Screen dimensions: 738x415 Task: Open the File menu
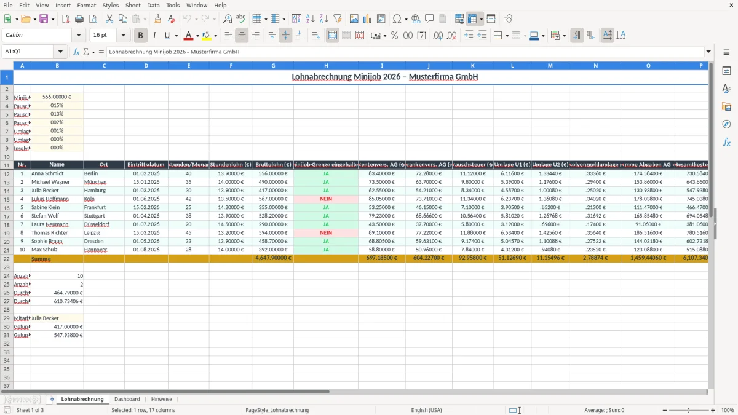tap(8, 5)
